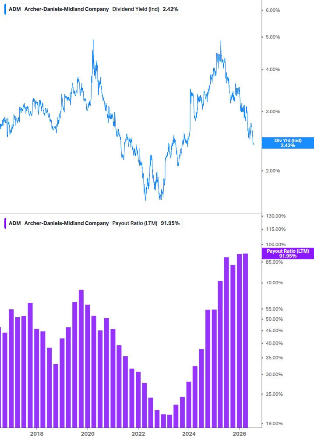Viewport: 314px width, 441px height.
Task: Click the 2018 label on the time axis
Action: coord(37,434)
